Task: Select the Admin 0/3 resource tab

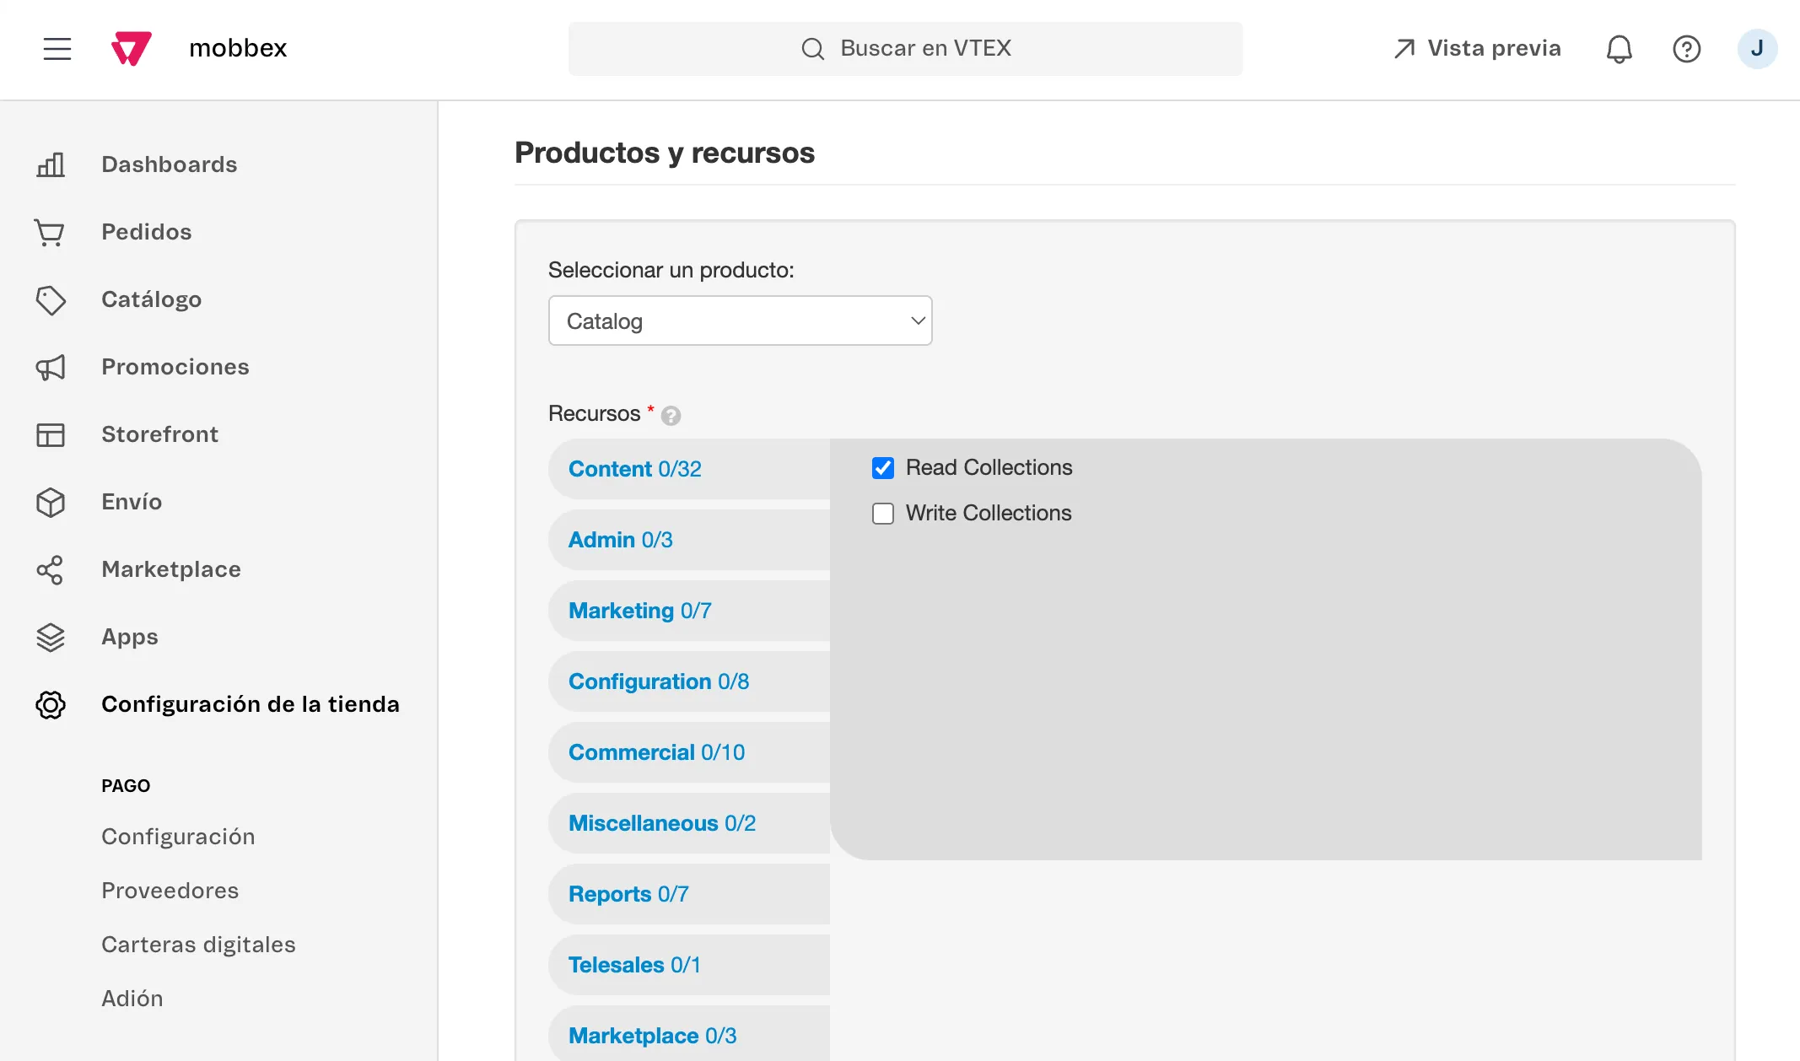Action: (x=689, y=540)
